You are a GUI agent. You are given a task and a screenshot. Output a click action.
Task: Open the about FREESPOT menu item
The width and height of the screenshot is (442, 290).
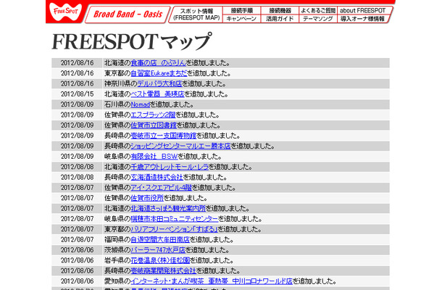pos(363,10)
